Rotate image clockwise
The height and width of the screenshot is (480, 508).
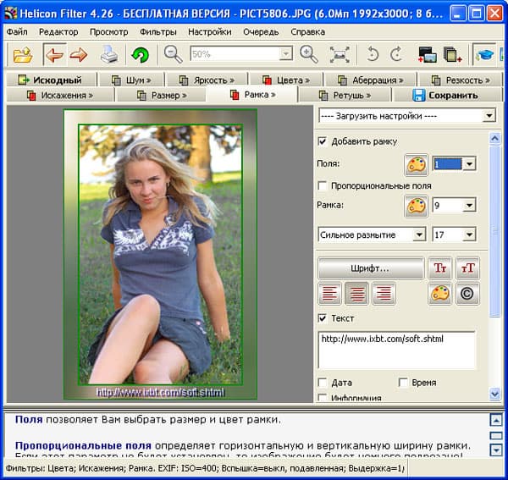click(396, 54)
